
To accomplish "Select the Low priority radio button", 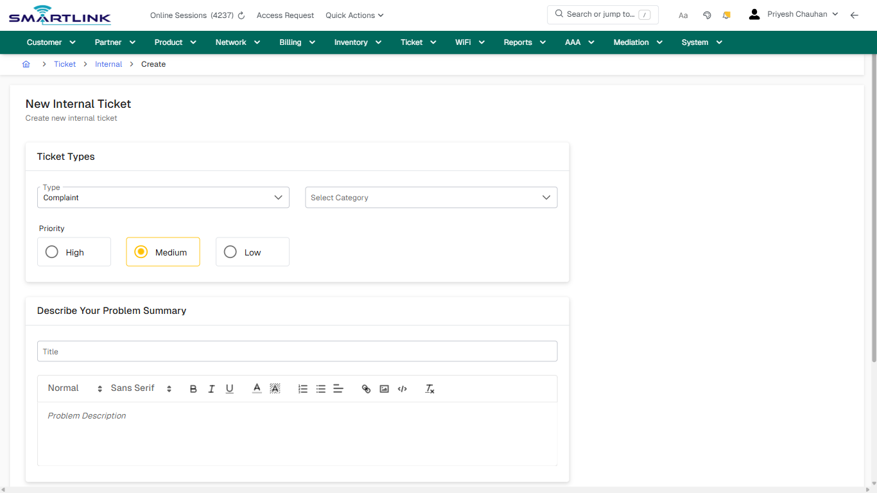I will pyautogui.click(x=230, y=252).
